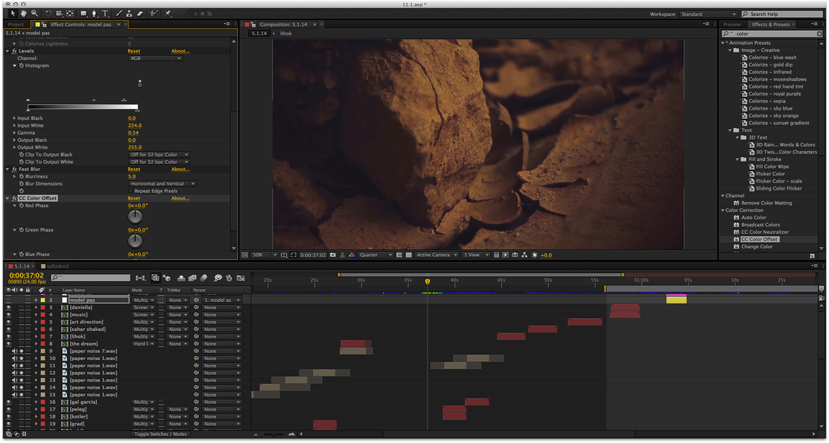
Task: Open the Blur Dimensions dropdown
Action: coord(162,183)
